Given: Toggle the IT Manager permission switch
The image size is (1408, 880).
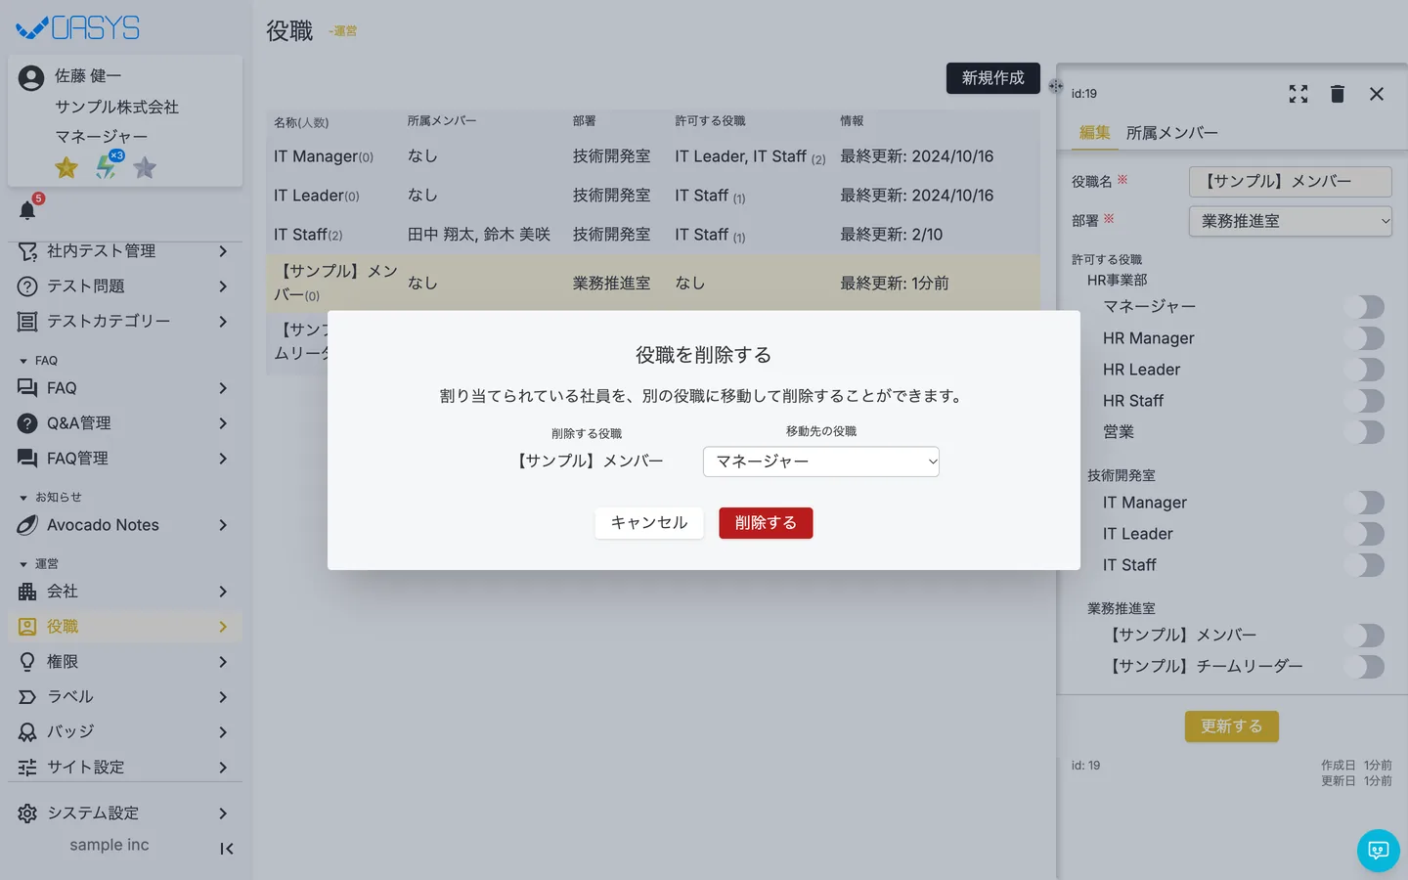Looking at the screenshot, I should (1364, 503).
